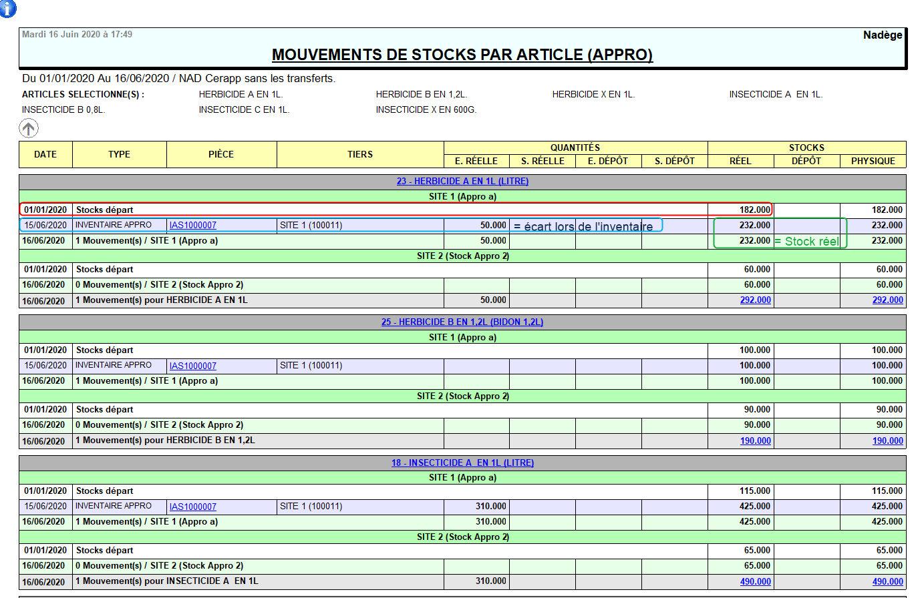920x598 pixels.
Task: Click the 292.000 total in the Réel column
Action: tap(755, 300)
